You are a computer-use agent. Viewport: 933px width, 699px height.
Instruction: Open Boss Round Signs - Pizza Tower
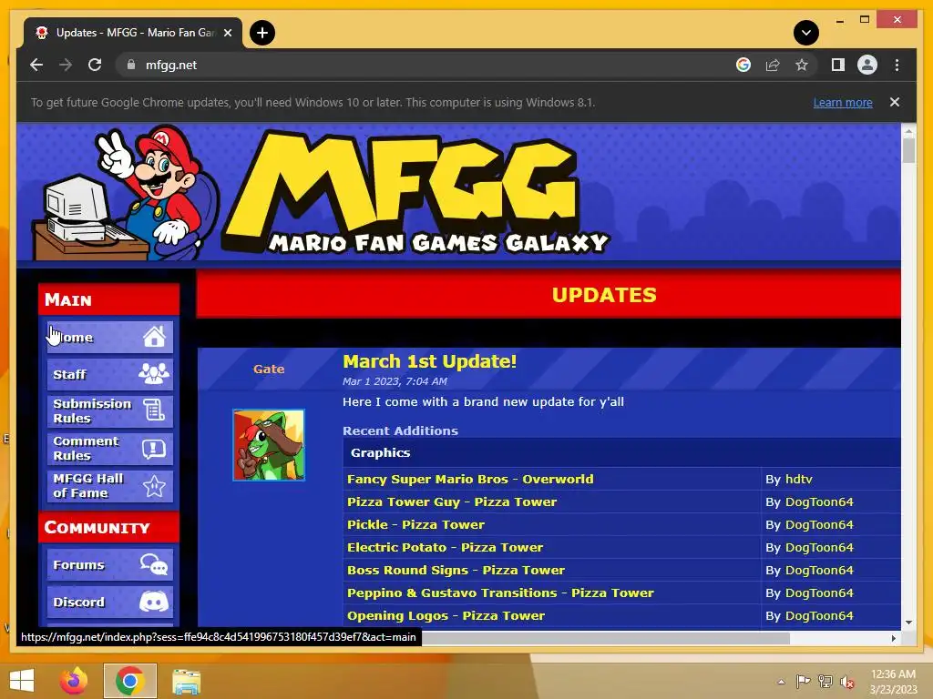[x=456, y=570]
